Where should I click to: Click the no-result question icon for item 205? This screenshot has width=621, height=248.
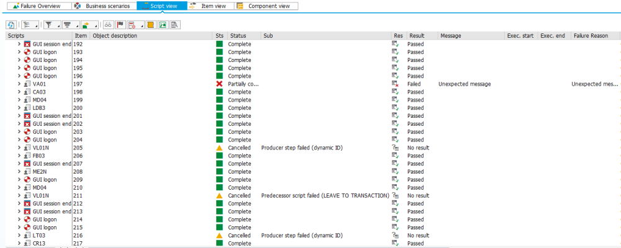pos(395,148)
